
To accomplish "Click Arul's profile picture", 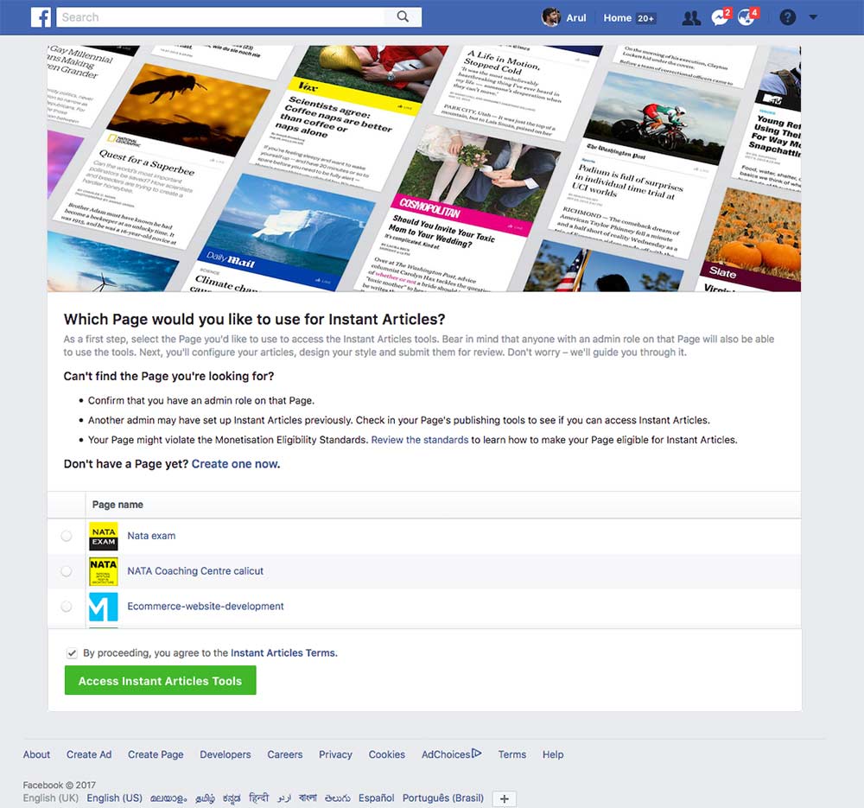I will (x=550, y=17).
